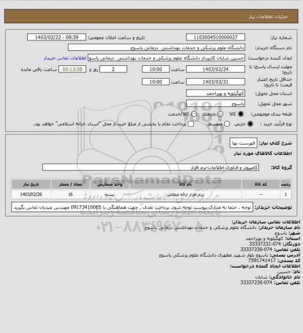Click the item name نرم افزار ارائه مطالب

pyautogui.click(x=185, y=194)
